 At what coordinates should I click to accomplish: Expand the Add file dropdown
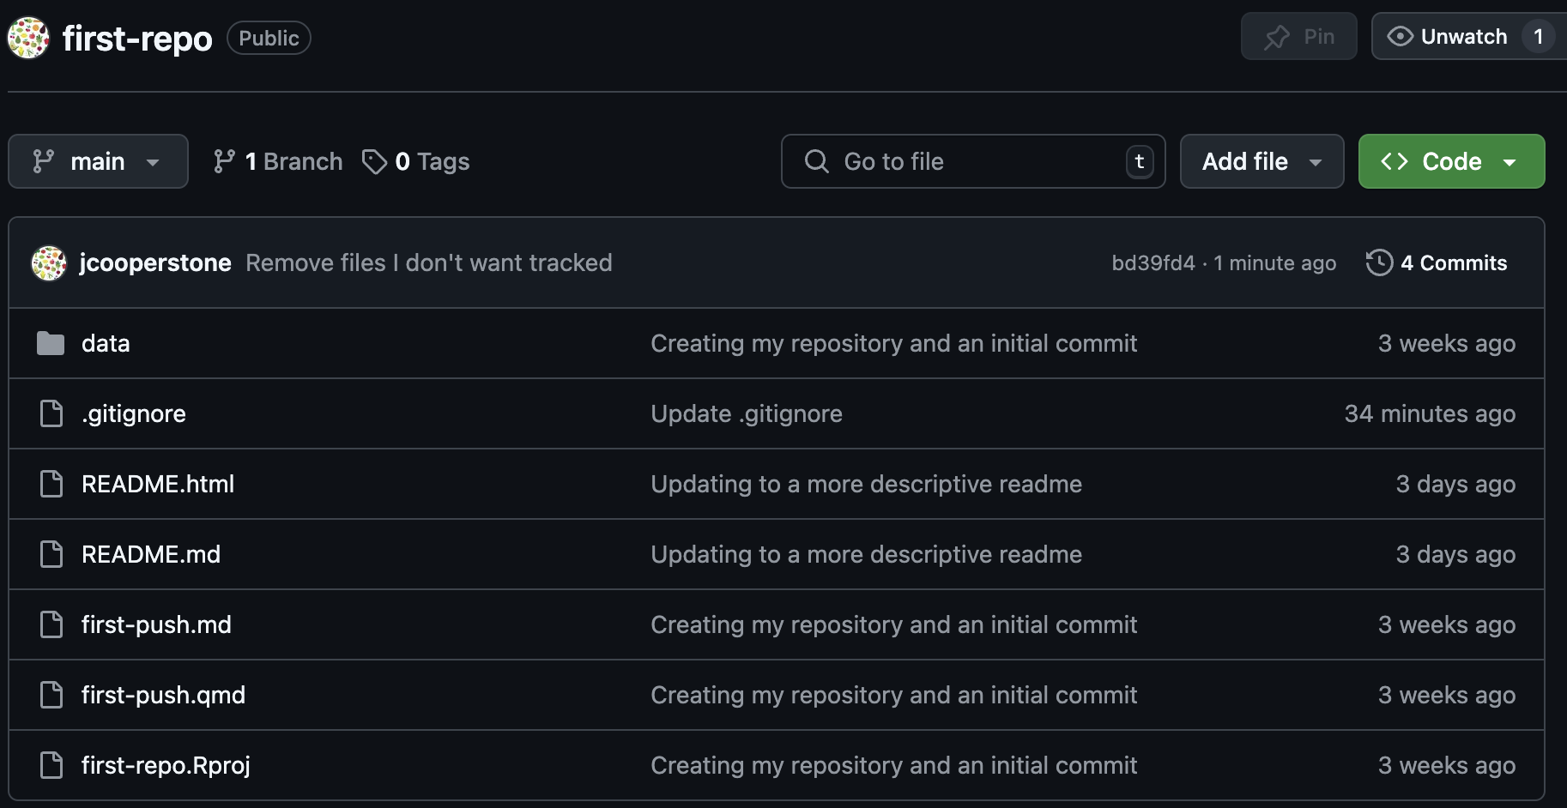(x=1261, y=161)
